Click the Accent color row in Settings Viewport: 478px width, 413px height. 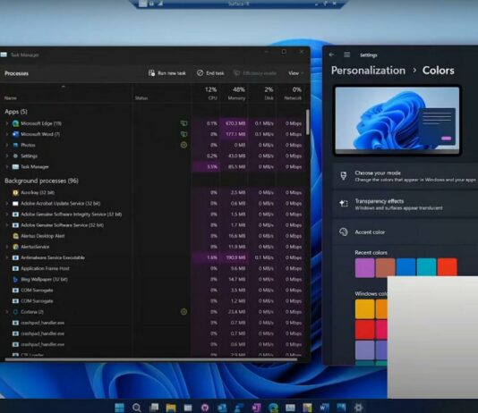coord(405,232)
